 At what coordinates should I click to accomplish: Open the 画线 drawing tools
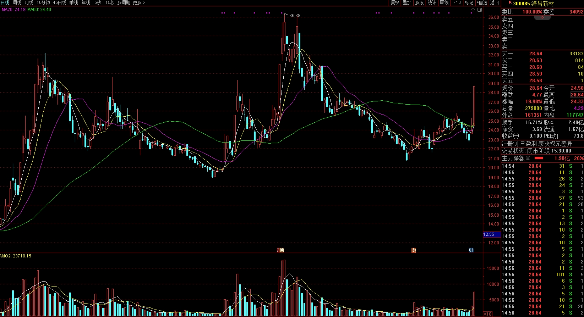(x=444, y=2)
